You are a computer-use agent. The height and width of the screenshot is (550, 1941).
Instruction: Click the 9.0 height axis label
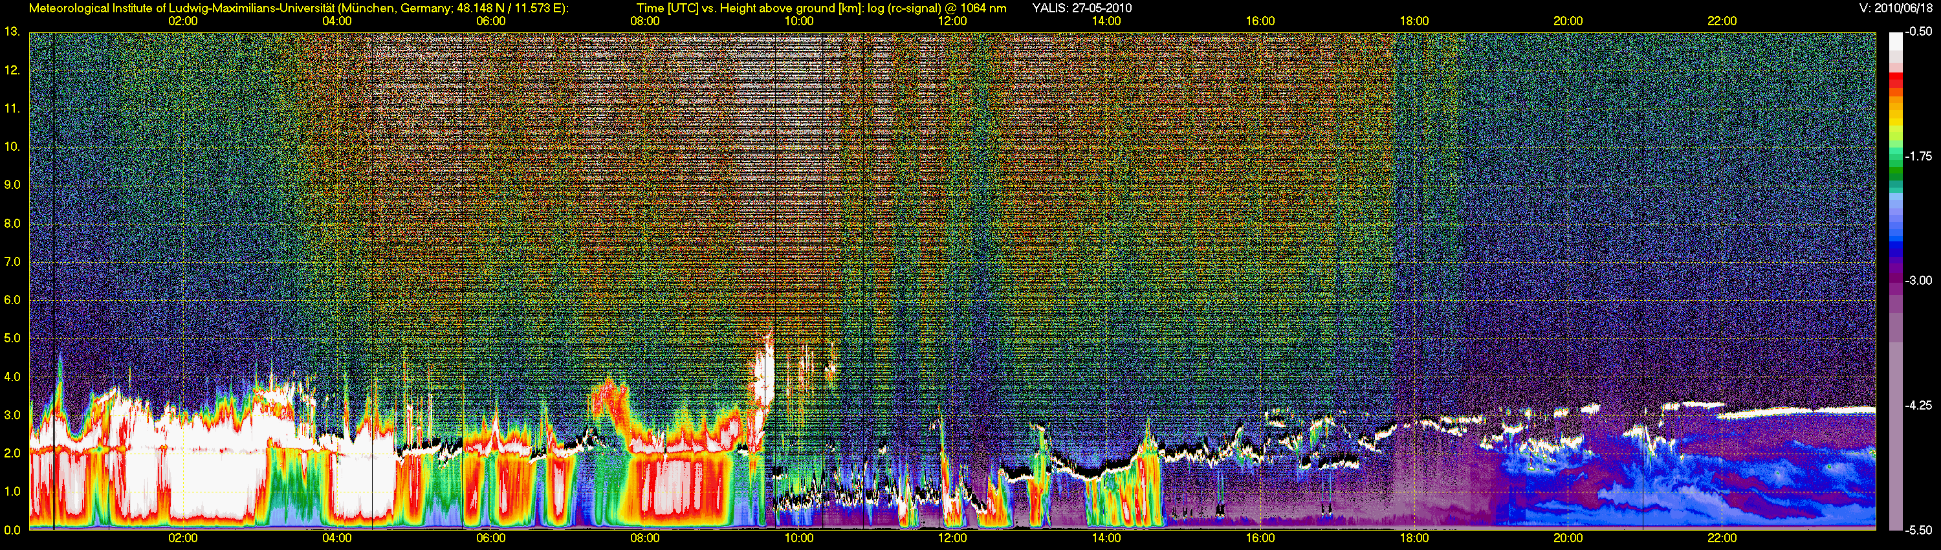11,185
